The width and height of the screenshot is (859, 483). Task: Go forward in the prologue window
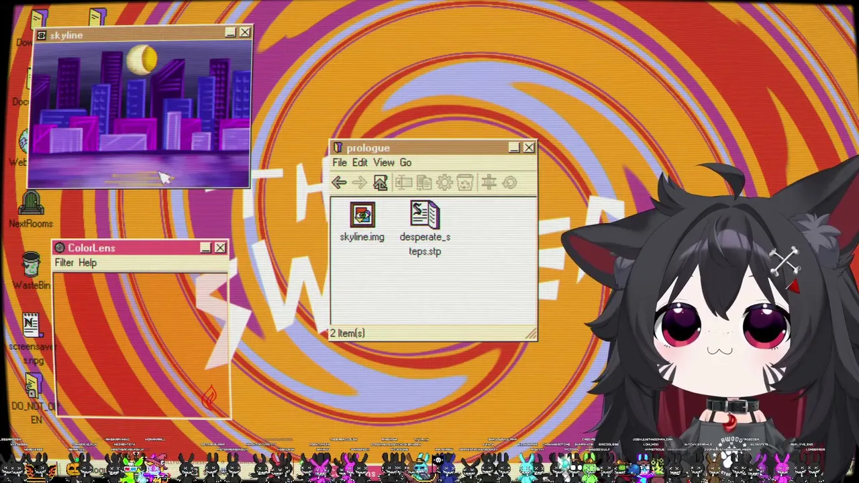pos(360,182)
